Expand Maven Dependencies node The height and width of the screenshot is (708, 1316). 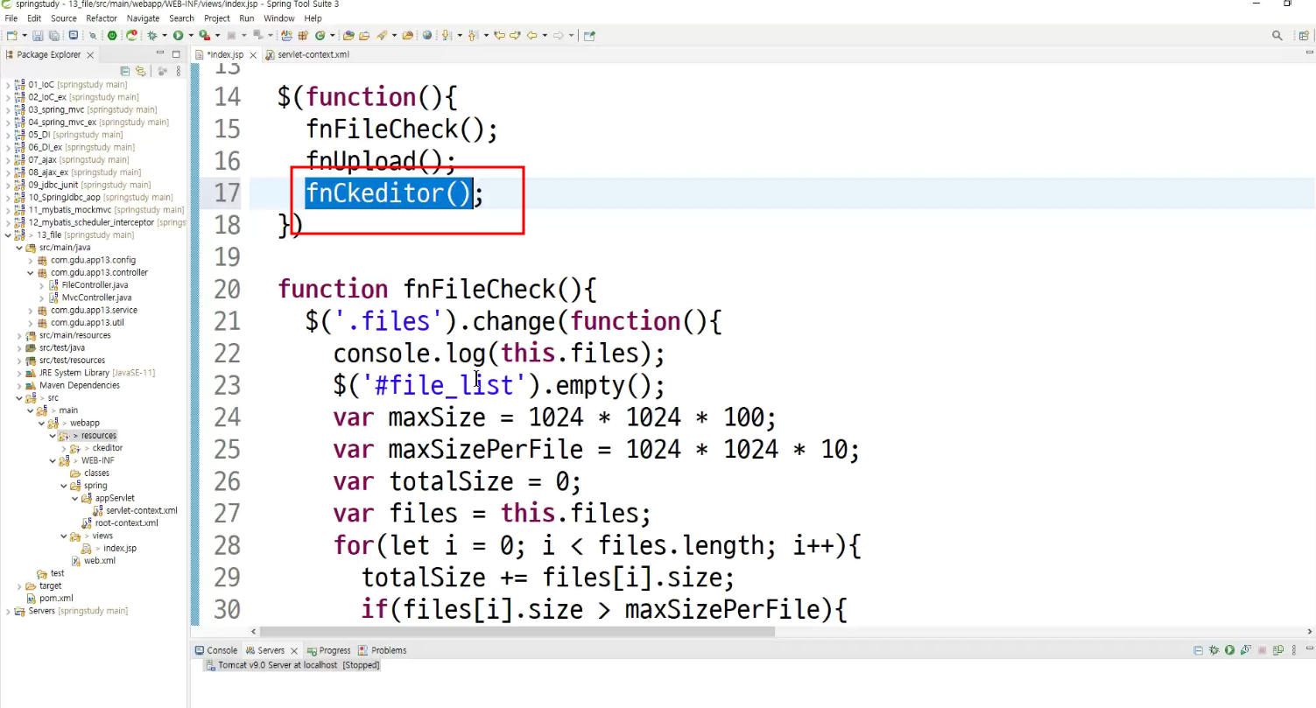tap(19, 385)
